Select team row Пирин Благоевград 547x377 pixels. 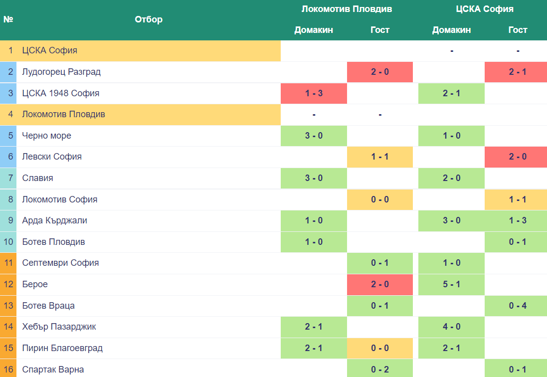point(273,349)
